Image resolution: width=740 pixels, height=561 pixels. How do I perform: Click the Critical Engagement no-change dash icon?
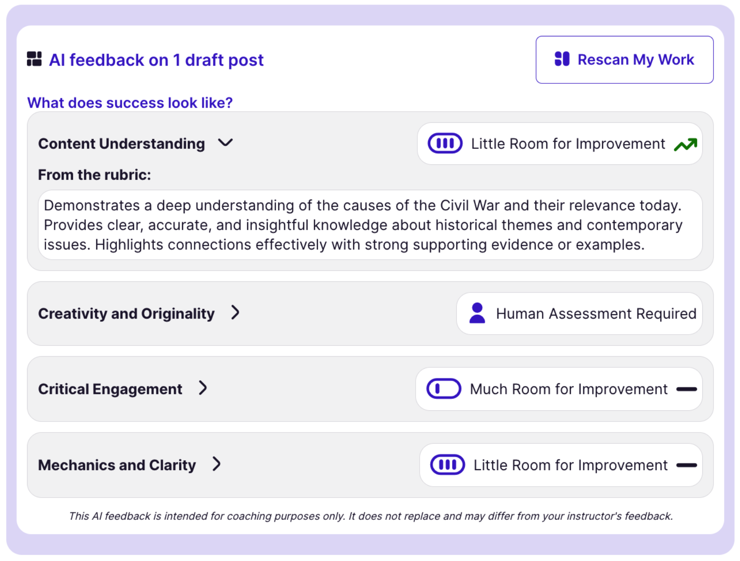(x=686, y=389)
